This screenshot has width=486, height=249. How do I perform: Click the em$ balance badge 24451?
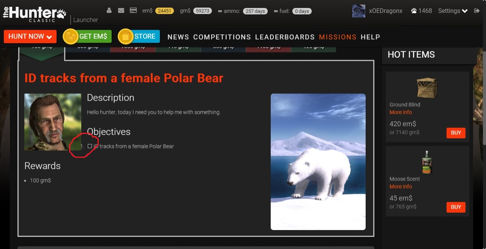pyautogui.click(x=164, y=11)
